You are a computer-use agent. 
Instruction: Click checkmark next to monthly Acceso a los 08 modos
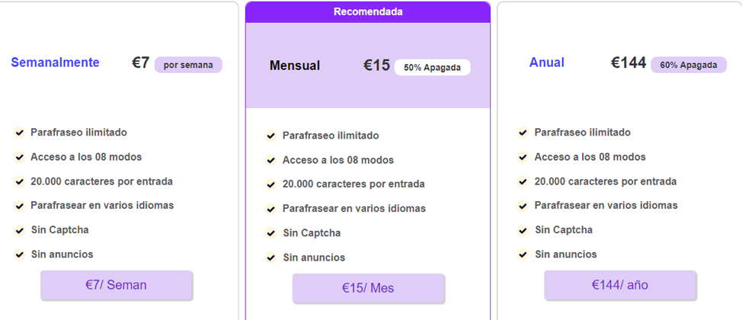(270, 160)
